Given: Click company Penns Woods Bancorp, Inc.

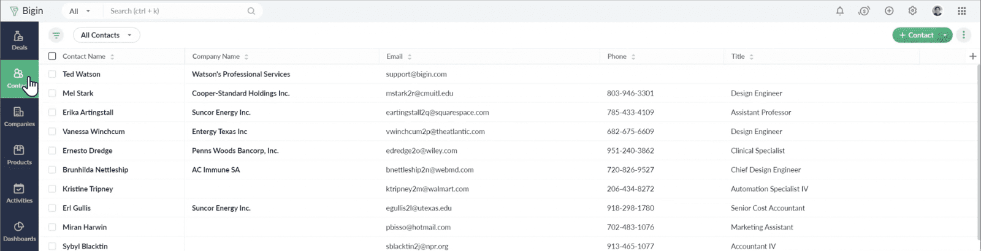Looking at the screenshot, I should tap(235, 151).
